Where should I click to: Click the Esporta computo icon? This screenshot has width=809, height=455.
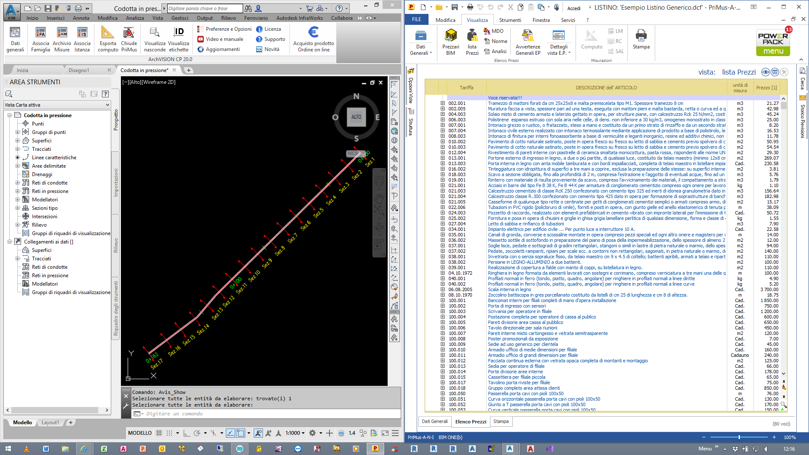108,33
